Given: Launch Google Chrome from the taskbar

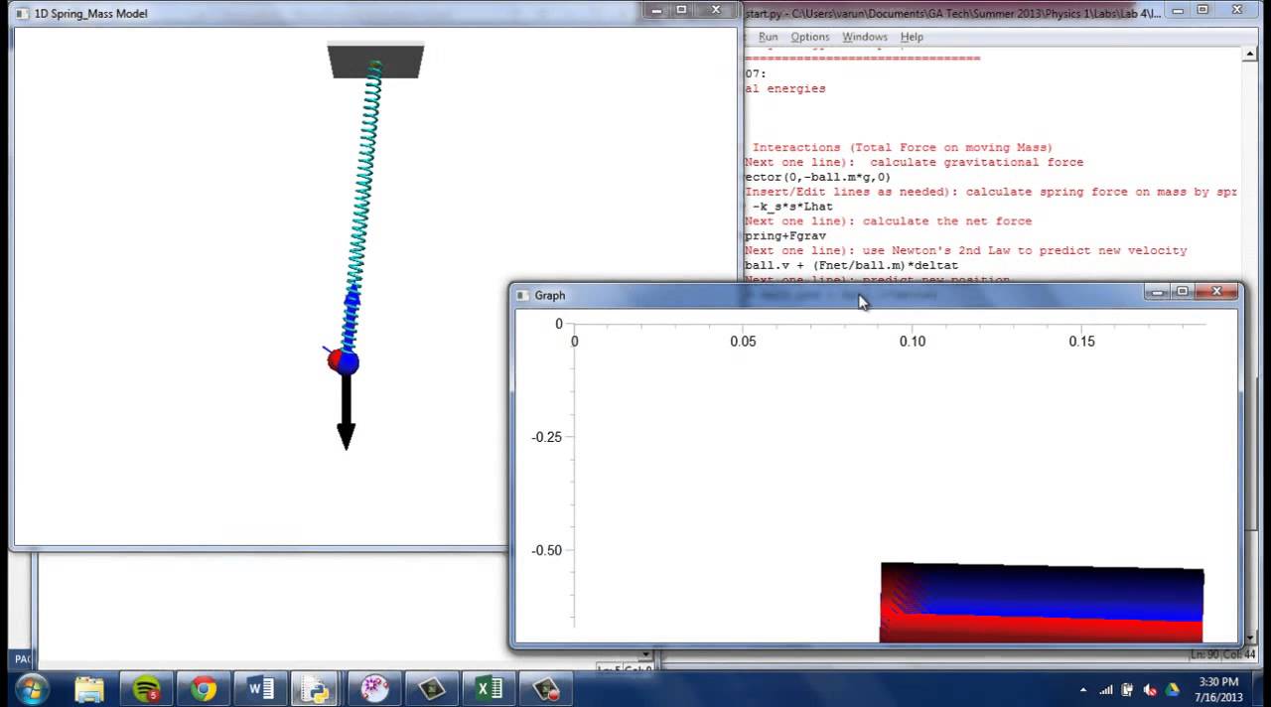Looking at the screenshot, I should point(204,689).
